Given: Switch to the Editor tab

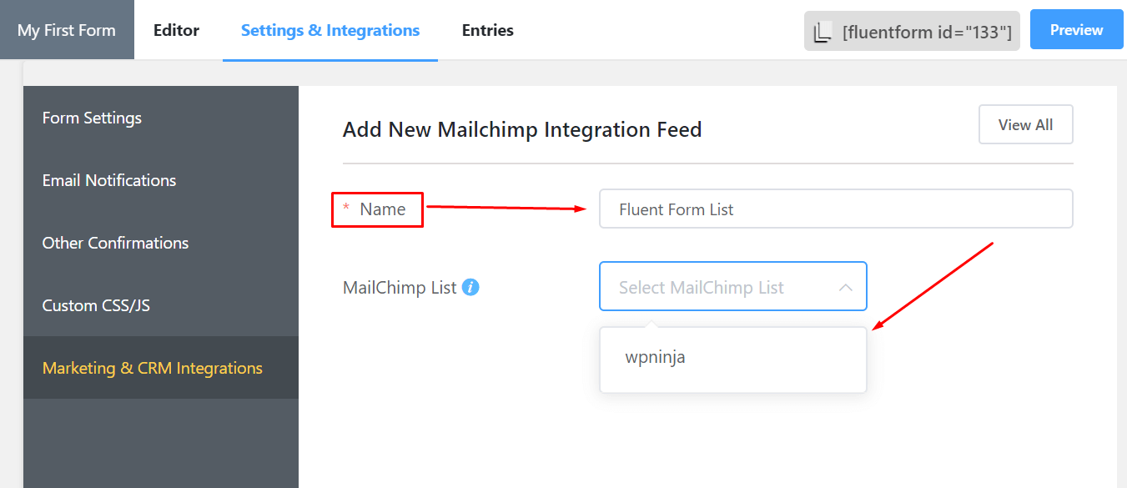Looking at the screenshot, I should 176,29.
